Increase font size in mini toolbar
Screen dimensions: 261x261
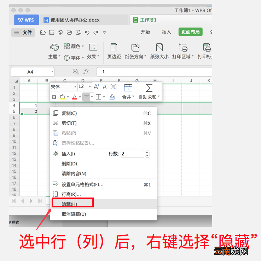coord(97,87)
